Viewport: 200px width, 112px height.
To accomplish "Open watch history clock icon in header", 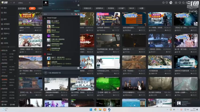I will 163,3.
